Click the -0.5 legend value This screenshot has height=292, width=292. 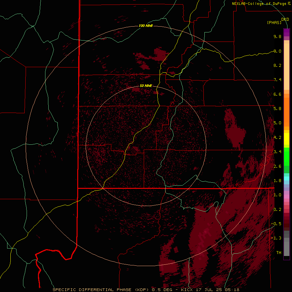coord(276,224)
